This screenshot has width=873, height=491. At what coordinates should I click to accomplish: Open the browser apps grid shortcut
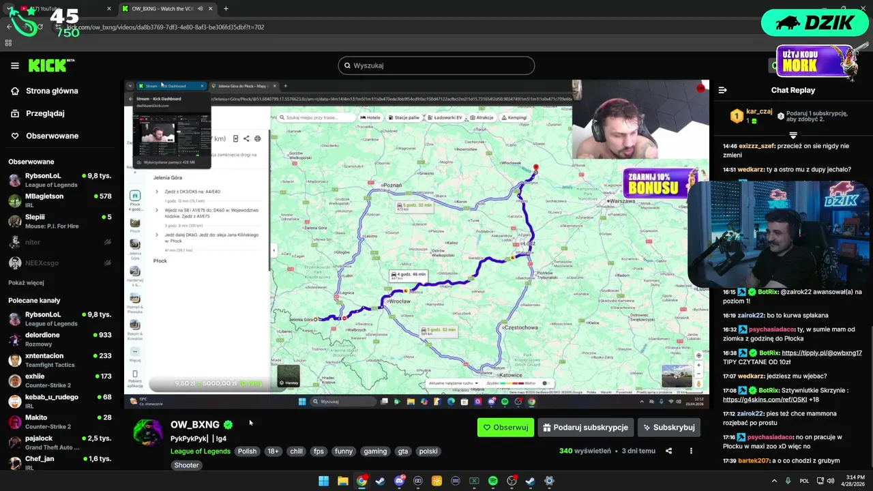pos(8,42)
